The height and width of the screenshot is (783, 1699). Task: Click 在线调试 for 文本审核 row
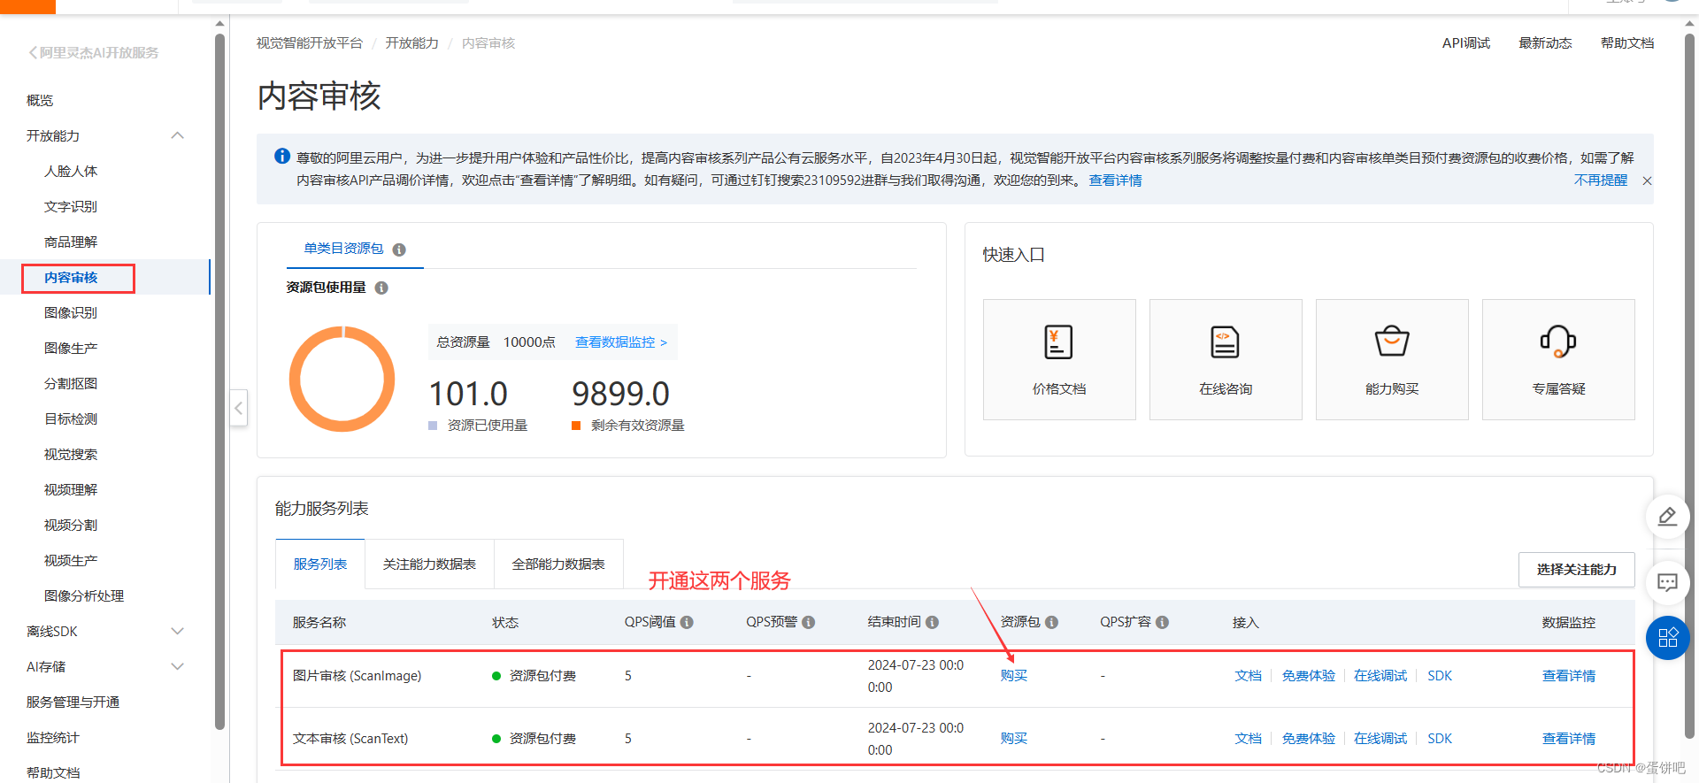[1380, 738]
